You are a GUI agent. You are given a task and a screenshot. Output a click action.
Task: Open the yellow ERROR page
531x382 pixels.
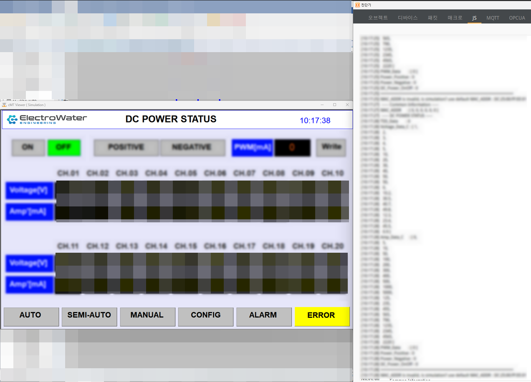pyautogui.click(x=321, y=316)
